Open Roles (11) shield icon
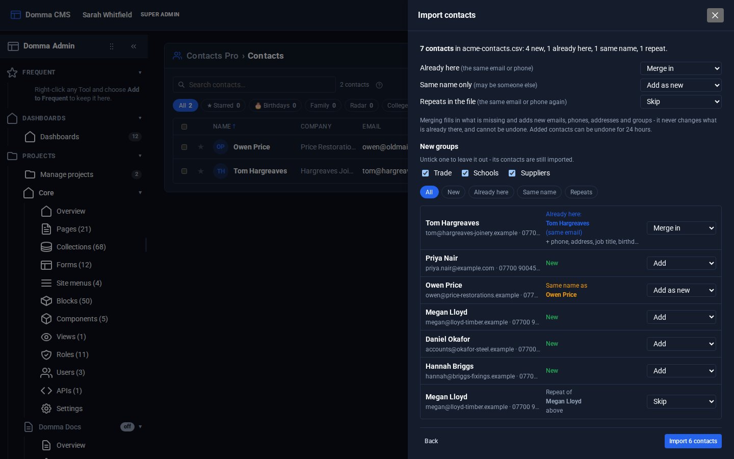The image size is (734, 459). click(46, 354)
